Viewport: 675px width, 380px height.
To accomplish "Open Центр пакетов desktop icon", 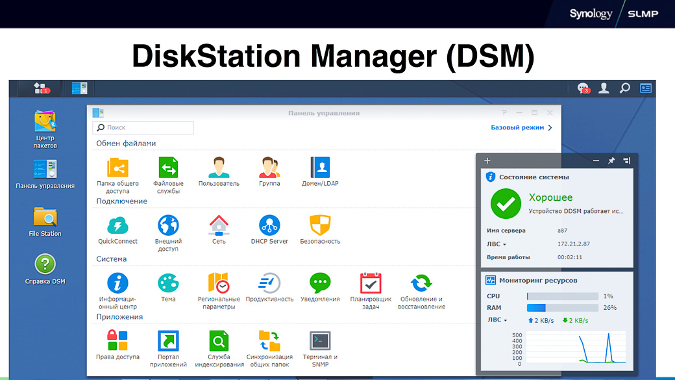I will 45,129.
